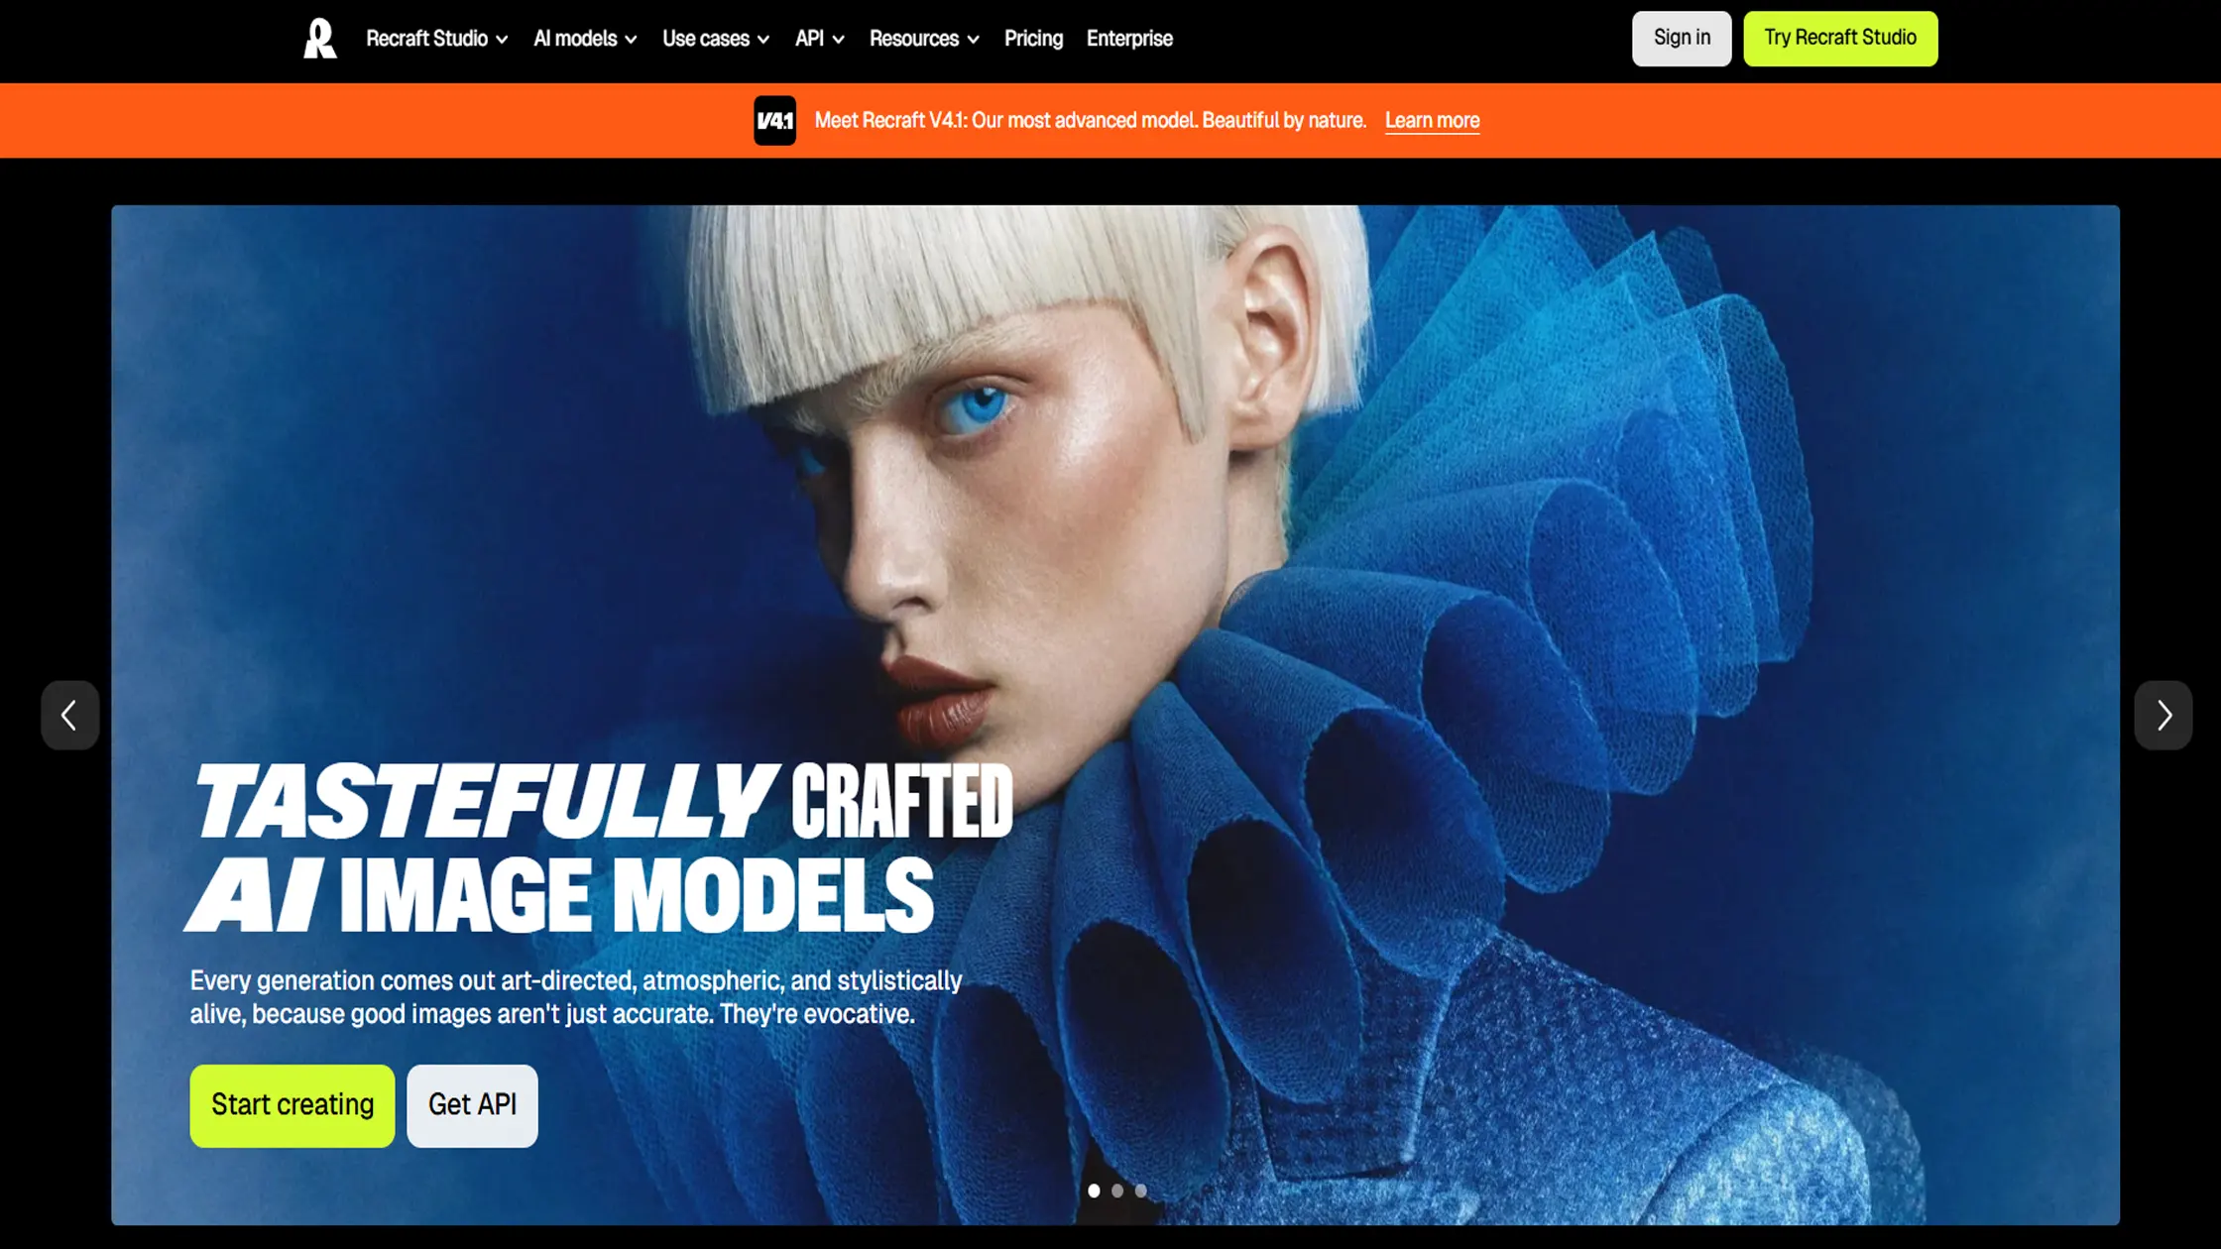Go to the Enterprise page
This screenshot has width=2221, height=1249.
click(1129, 39)
